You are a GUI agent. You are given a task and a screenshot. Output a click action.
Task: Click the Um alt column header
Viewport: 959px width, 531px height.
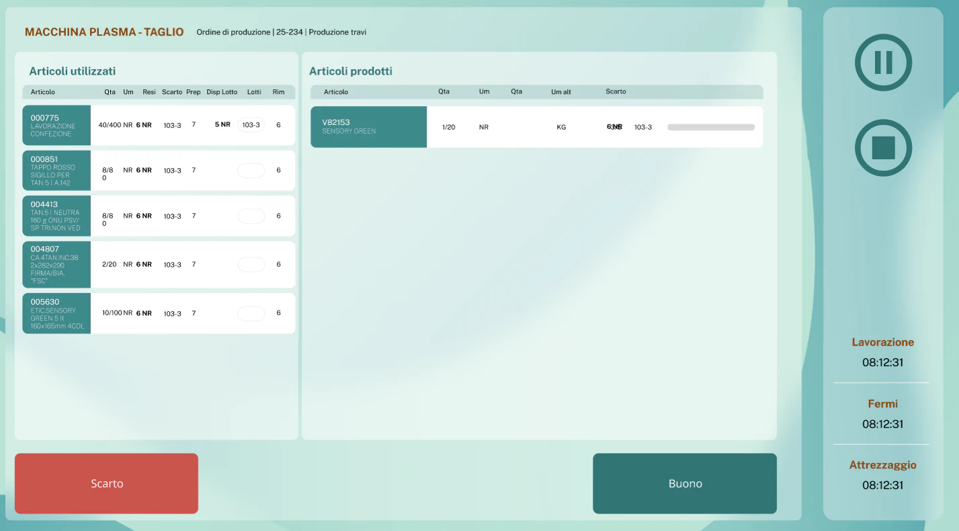click(x=561, y=92)
